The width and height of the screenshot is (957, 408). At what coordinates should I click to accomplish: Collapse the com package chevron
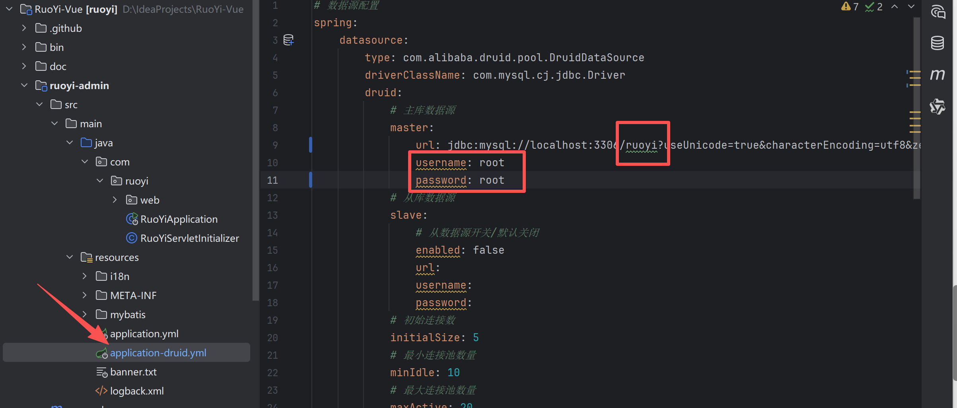point(85,162)
